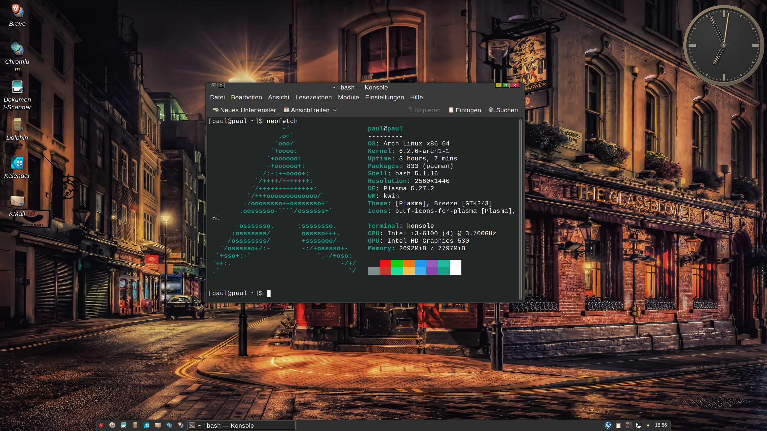
Task: Expand the Ansicht teilen dropdown
Action: (x=335, y=110)
